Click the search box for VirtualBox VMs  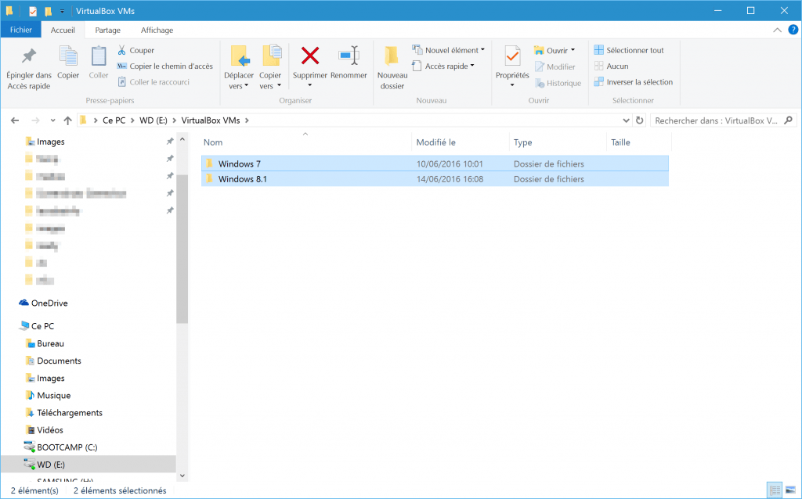coord(716,120)
